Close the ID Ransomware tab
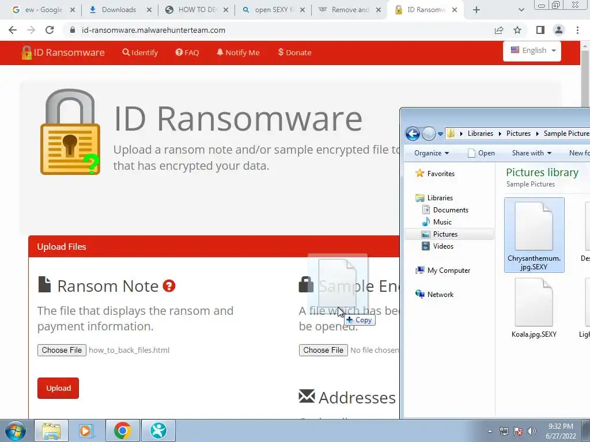This screenshot has width=590, height=442. pos(455,10)
